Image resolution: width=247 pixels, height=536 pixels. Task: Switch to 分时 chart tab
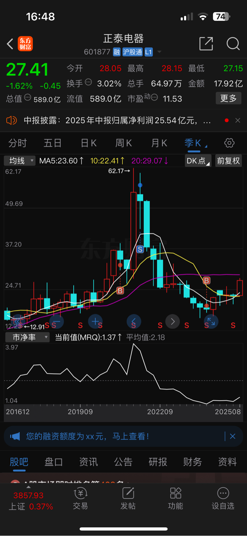[x=17, y=143]
